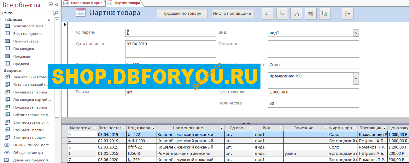
Task: Open filter dropdown on Описание column
Action: point(325,128)
